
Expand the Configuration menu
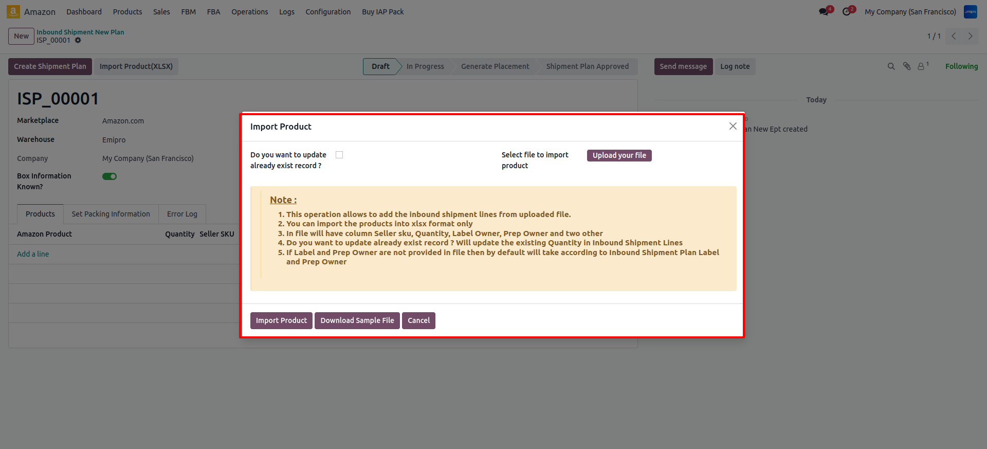click(328, 12)
